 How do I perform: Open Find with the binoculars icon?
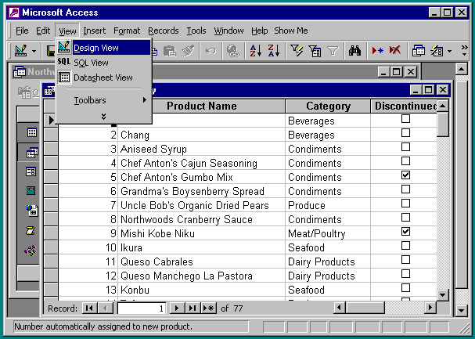click(x=354, y=51)
